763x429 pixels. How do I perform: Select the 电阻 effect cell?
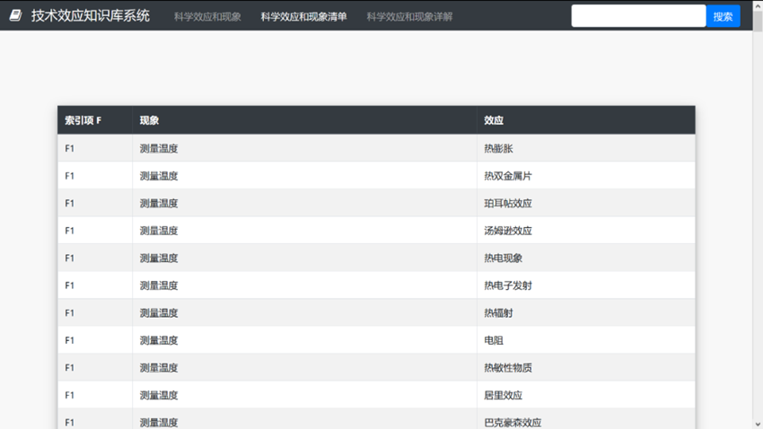click(586, 340)
